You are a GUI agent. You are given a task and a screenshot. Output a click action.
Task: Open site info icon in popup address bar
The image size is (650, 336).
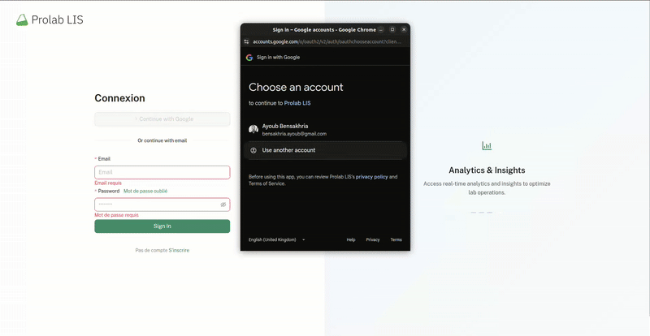pos(246,41)
